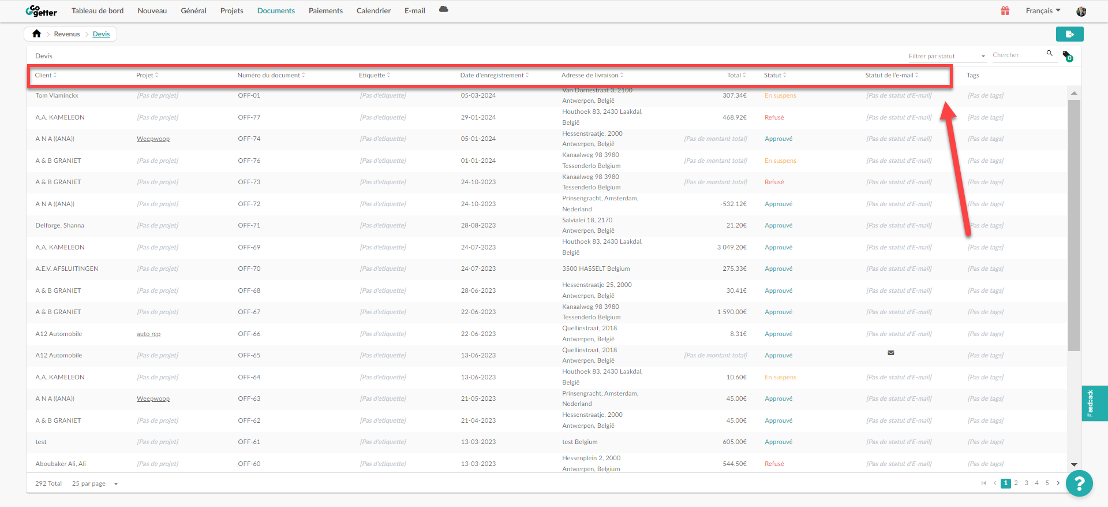Click Approuvé status in OFF-72 row
This screenshot has height=507, width=1108.
(778, 204)
